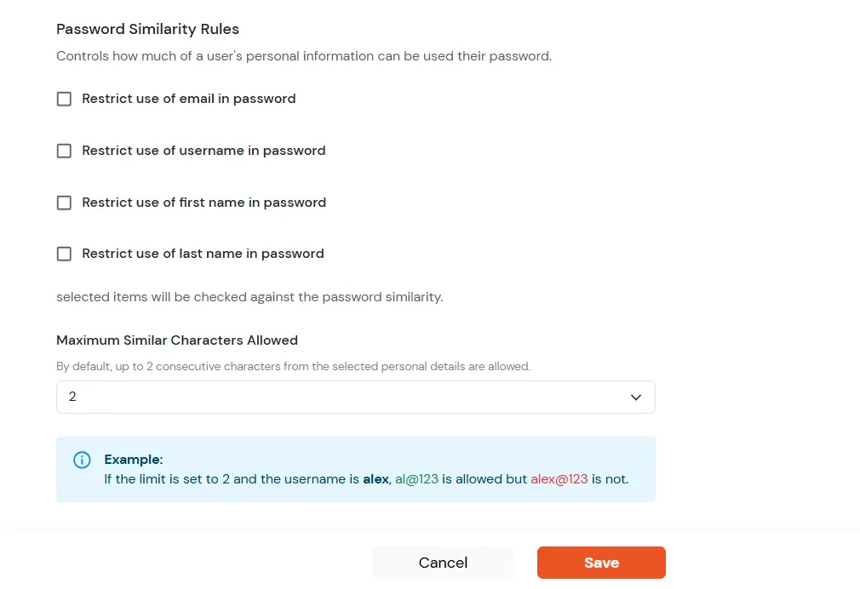Image resolution: width=860 pixels, height=589 pixels.
Task: Click the email restriction checkbox label text
Action: tap(188, 99)
